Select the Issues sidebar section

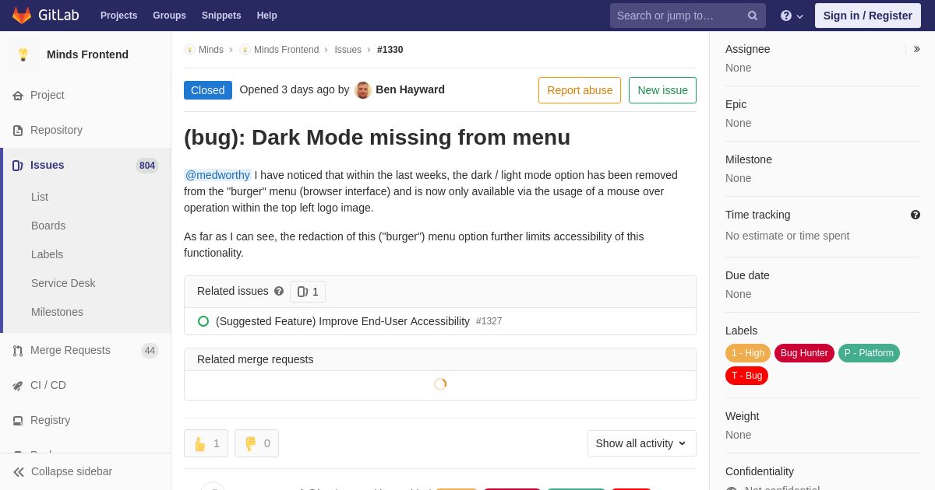click(86, 165)
